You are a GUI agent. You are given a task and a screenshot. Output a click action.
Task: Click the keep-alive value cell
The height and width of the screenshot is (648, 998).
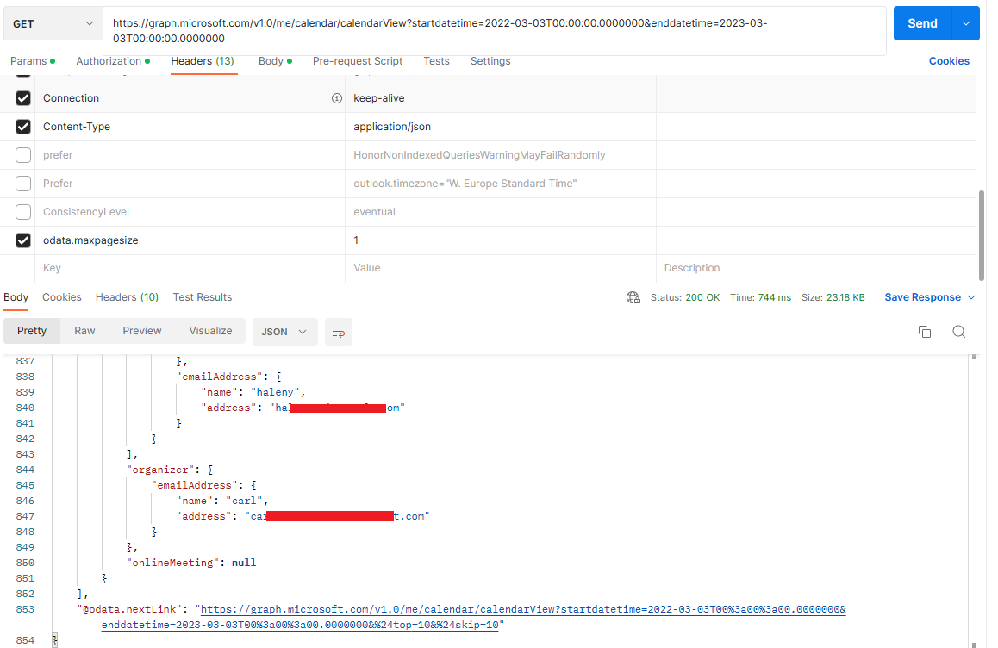[500, 98]
